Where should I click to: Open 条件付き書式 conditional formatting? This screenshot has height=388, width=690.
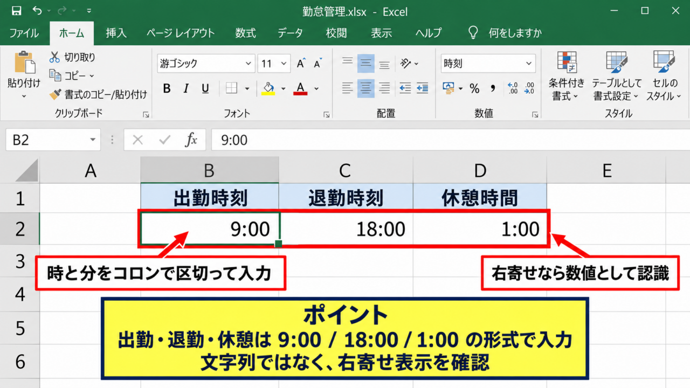pos(567,77)
